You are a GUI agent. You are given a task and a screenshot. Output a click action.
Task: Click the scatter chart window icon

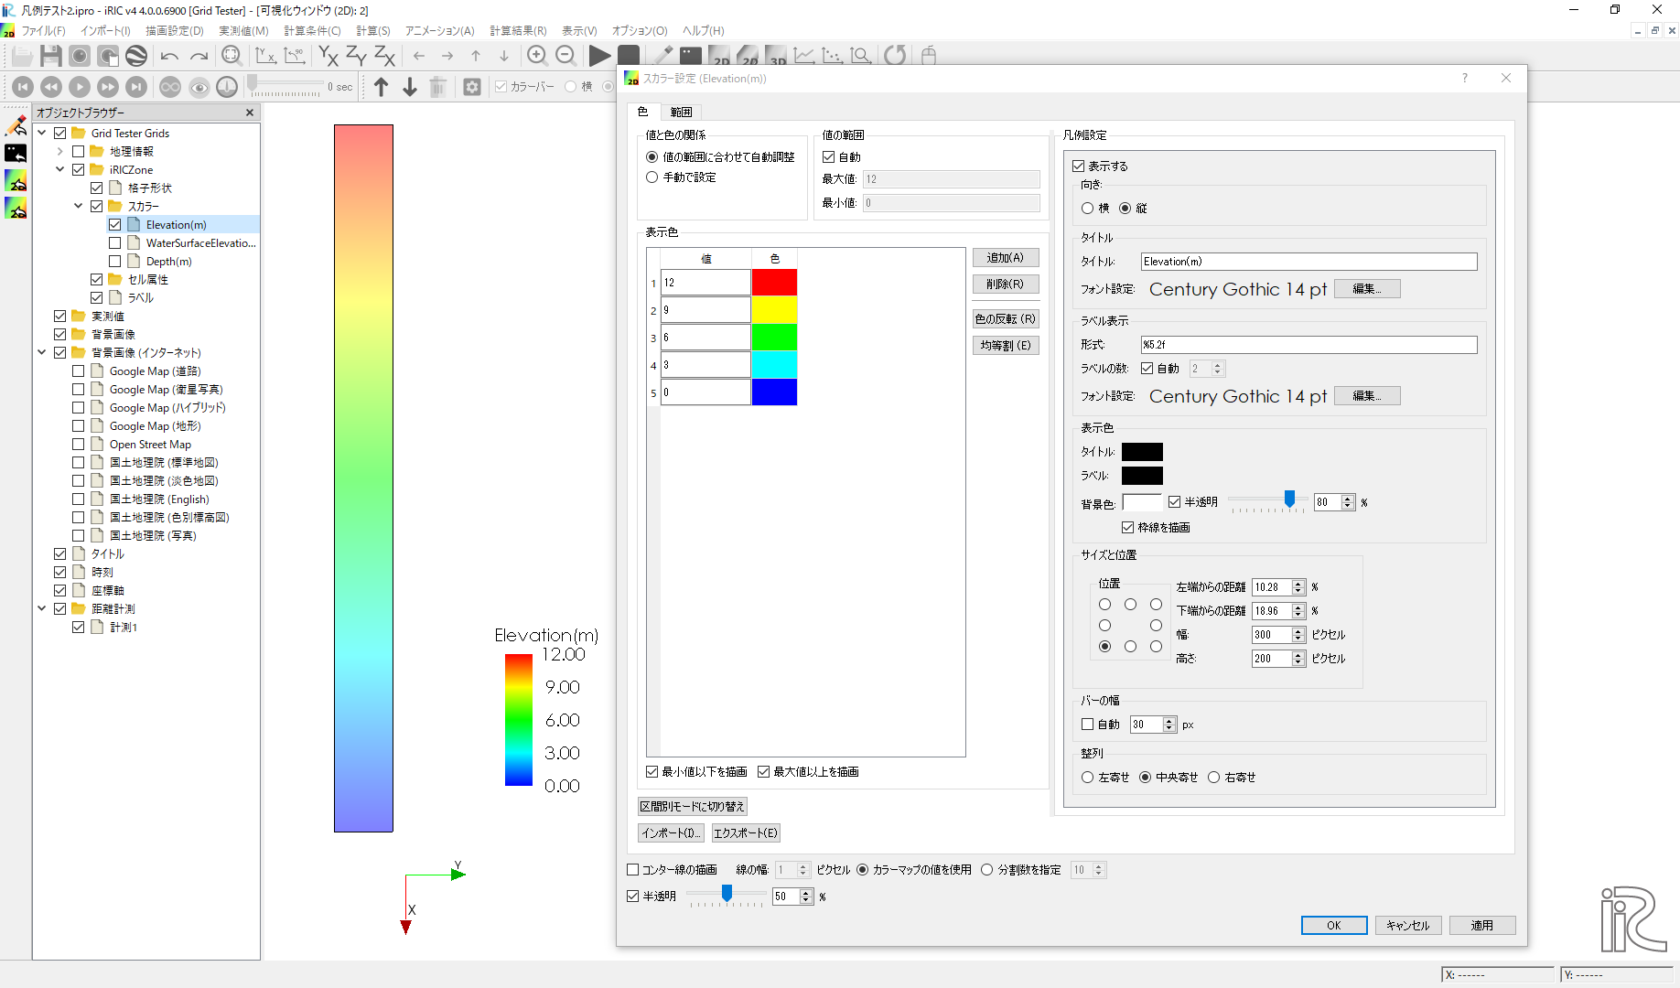(x=833, y=56)
